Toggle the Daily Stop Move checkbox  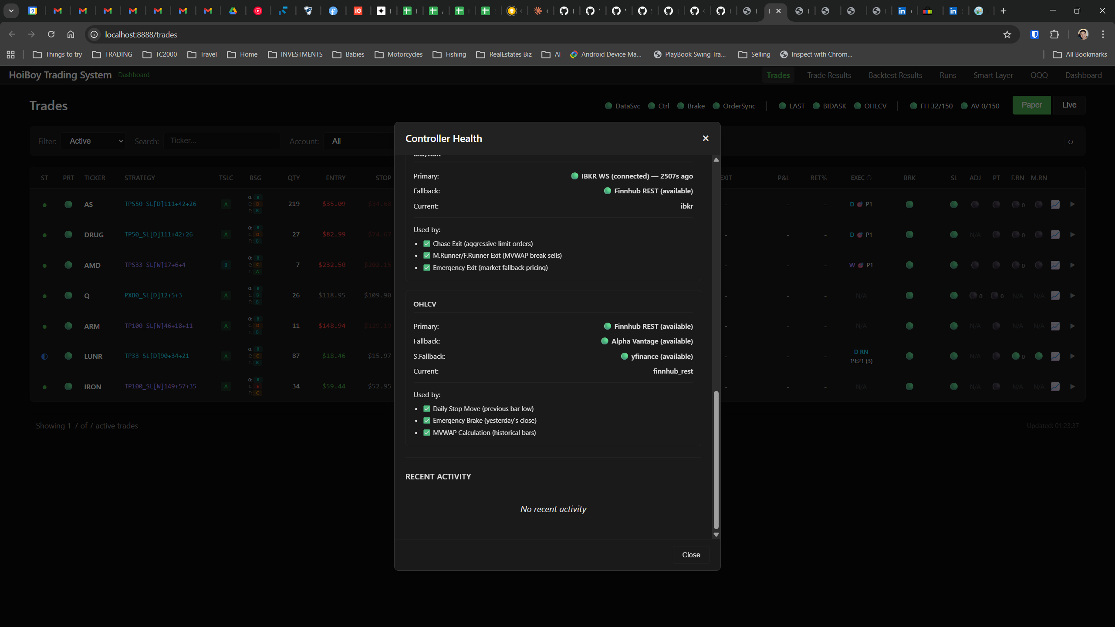pyautogui.click(x=427, y=409)
